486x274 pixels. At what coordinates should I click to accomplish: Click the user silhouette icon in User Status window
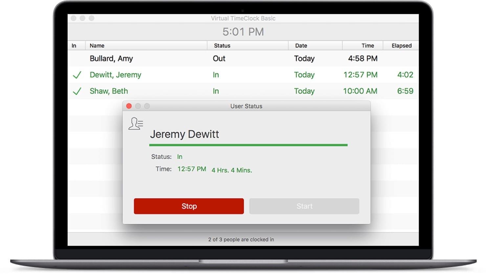click(x=136, y=124)
